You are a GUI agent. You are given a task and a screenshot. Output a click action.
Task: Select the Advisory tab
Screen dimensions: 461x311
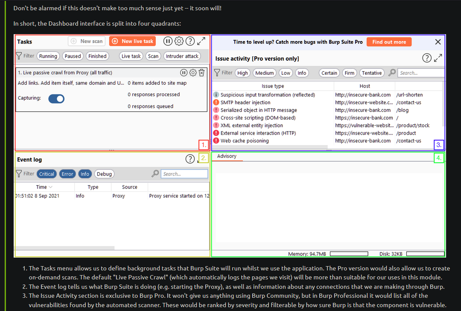(227, 156)
